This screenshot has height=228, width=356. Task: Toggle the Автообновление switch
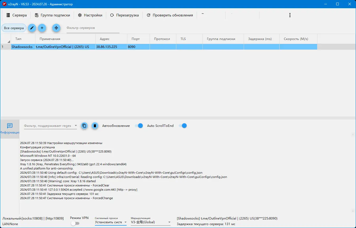tap(139, 126)
